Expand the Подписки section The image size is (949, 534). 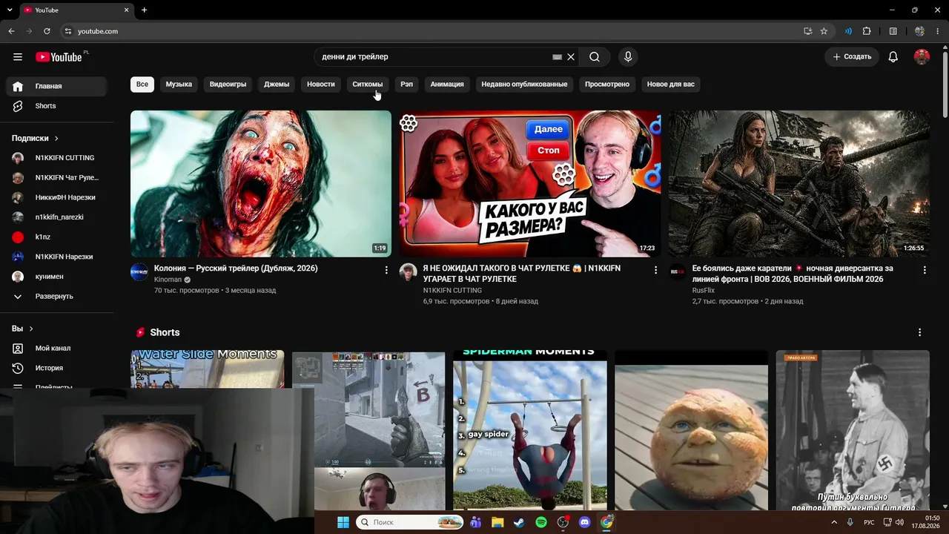point(36,139)
